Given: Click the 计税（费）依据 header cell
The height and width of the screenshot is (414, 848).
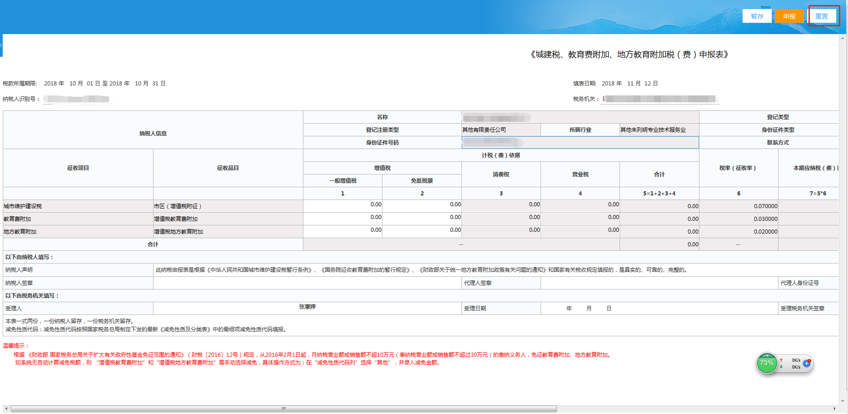Looking at the screenshot, I should click(501, 155).
